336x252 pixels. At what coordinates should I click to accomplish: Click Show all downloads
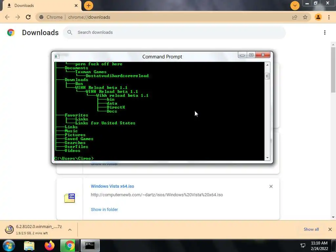[x=311, y=229]
